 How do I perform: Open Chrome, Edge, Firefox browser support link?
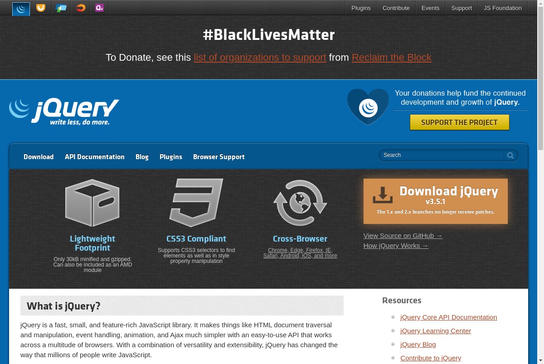(300, 253)
